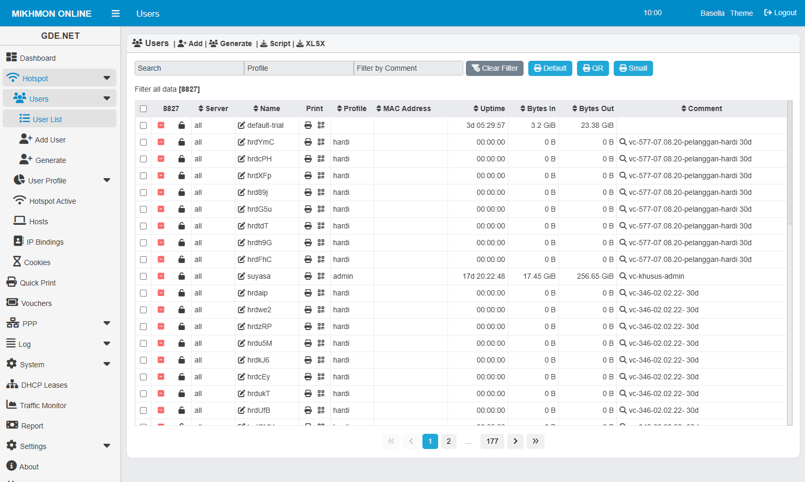This screenshot has width=805, height=482.
Task: Click the Search input field
Action: coord(189,68)
